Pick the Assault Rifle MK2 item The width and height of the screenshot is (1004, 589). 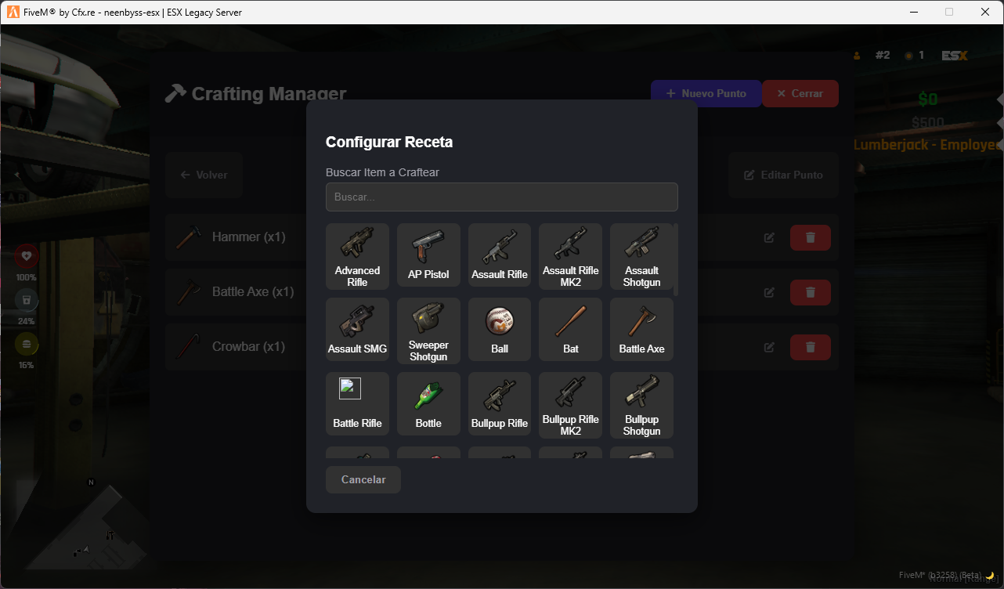570,256
